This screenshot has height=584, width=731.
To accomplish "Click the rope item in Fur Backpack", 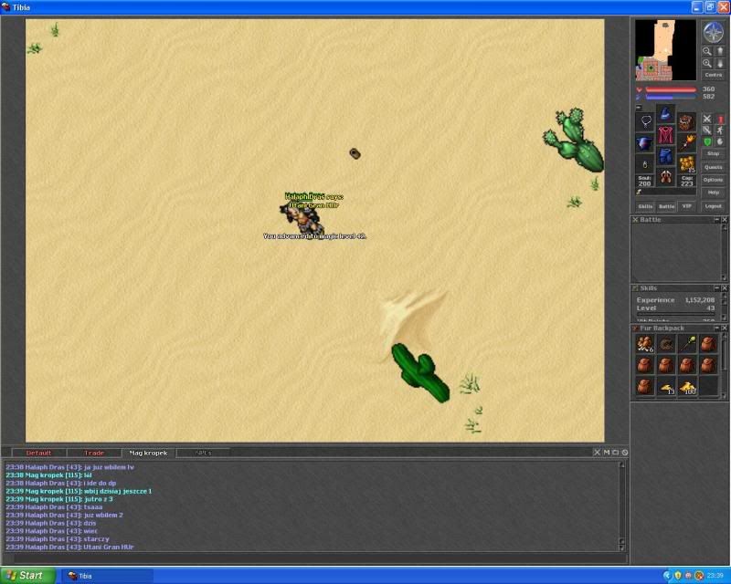I will tap(666, 344).
